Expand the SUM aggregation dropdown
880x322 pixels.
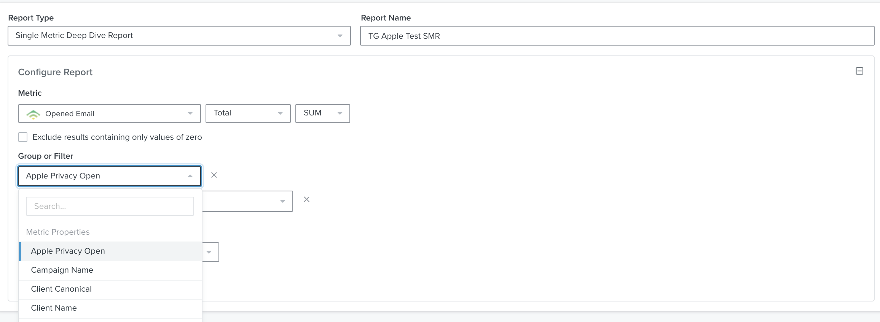322,113
